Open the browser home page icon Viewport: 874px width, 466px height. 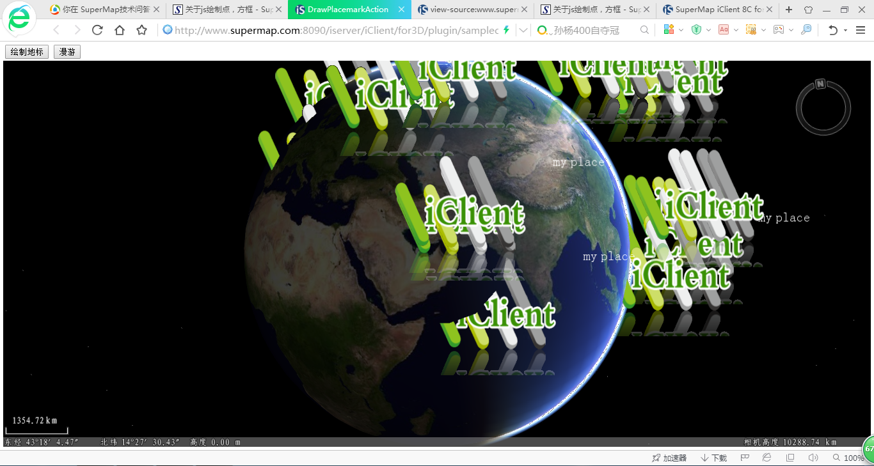point(120,30)
